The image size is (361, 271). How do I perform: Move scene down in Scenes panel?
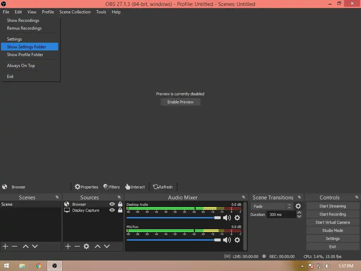pyautogui.click(x=35, y=246)
